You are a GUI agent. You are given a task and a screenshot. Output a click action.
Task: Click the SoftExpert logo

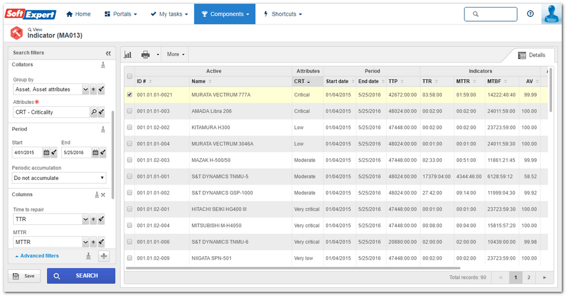pos(30,14)
